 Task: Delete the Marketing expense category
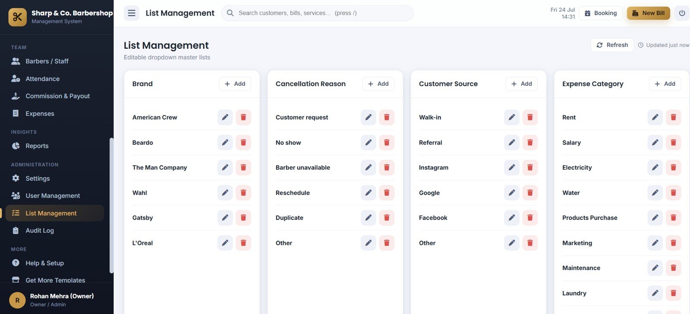click(673, 243)
